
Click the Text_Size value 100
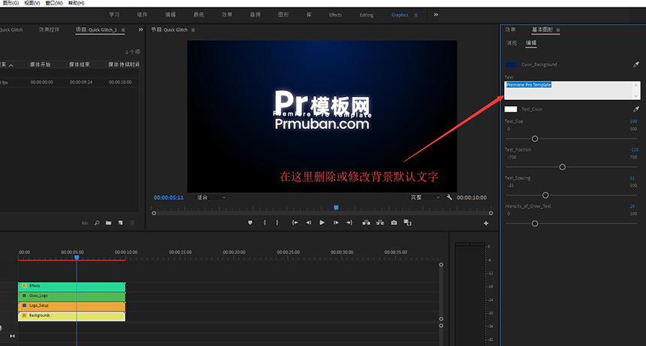click(x=634, y=122)
